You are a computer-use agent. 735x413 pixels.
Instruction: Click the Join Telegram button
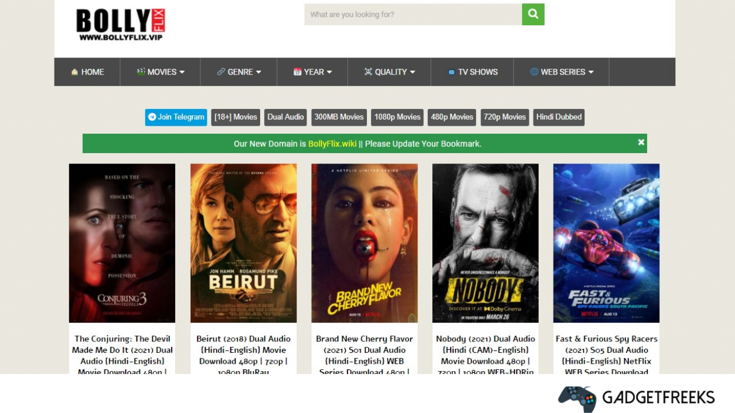click(x=176, y=117)
